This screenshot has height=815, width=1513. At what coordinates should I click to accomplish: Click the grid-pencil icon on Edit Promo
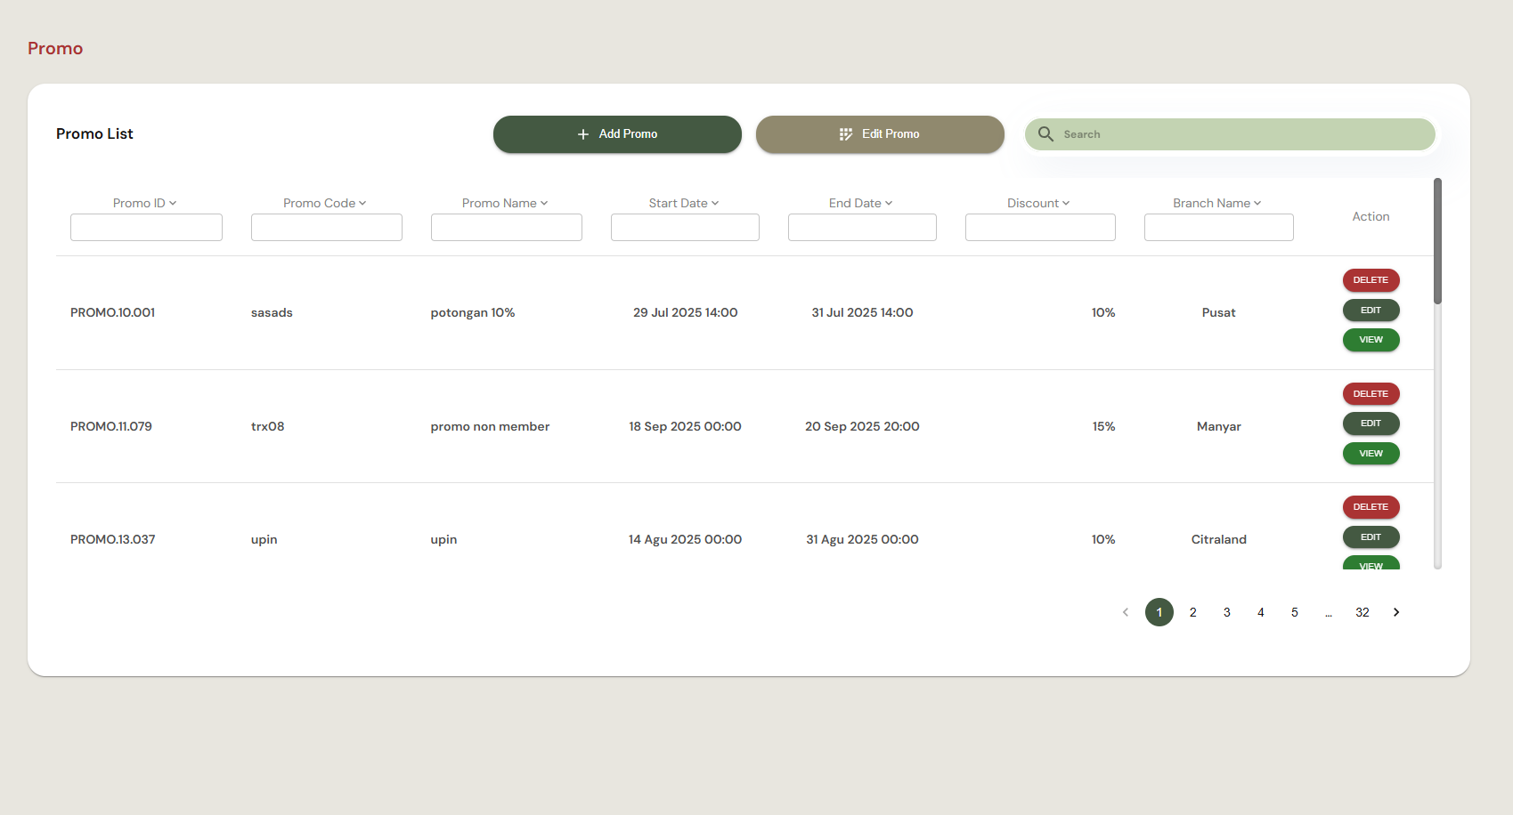(x=846, y=134)
